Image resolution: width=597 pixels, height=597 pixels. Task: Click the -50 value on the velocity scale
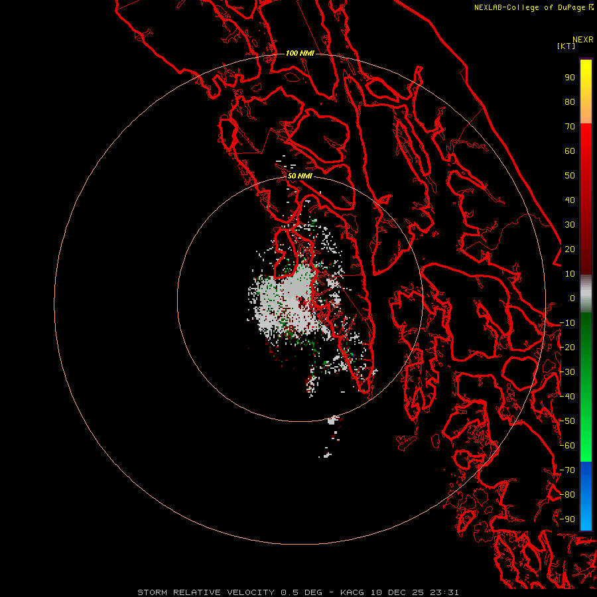pos(567,421)
